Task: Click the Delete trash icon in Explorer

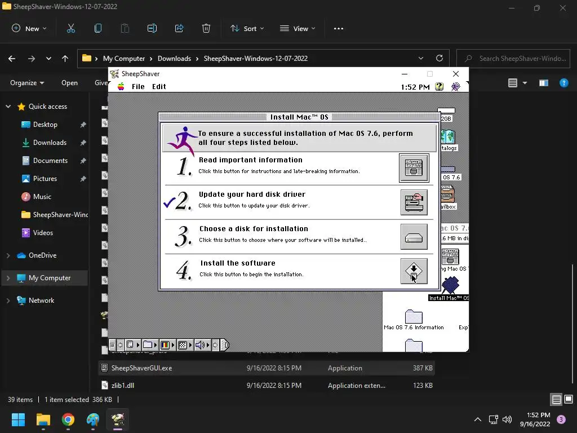Action: pos(206,28)
